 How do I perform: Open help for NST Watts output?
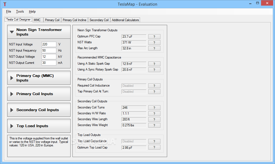(x=154, y=42)
